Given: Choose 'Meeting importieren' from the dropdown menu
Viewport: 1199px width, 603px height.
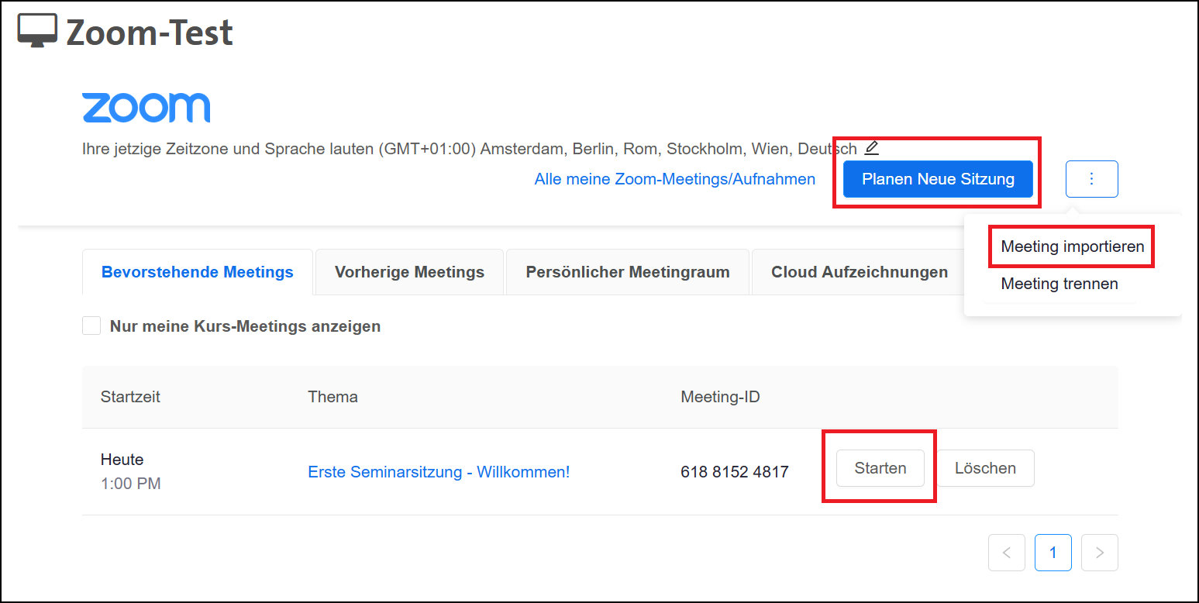Looking at the screenshot, I should [x=1072, y=246].
